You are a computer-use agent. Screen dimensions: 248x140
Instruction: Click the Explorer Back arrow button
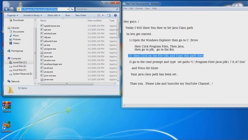(x=7, y=9)
